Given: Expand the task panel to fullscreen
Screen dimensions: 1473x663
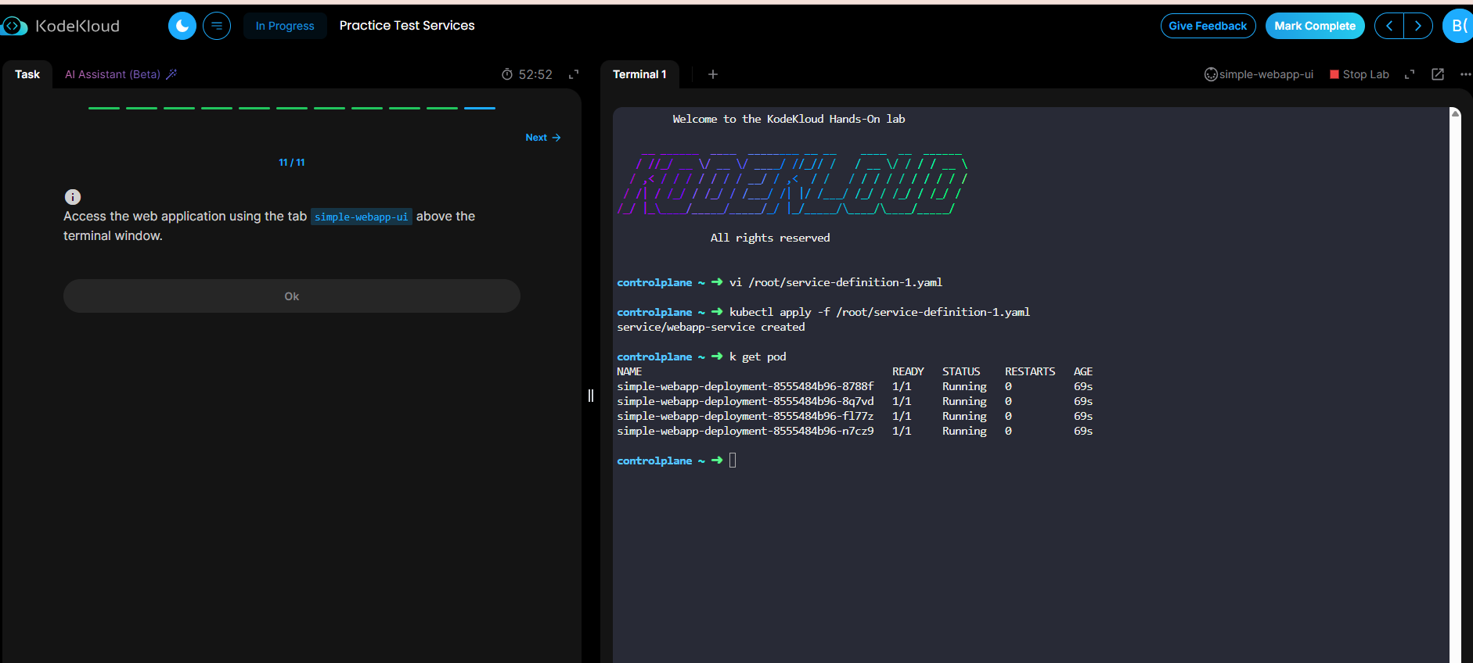Looking at the screenshot, I should pos(574,74).
